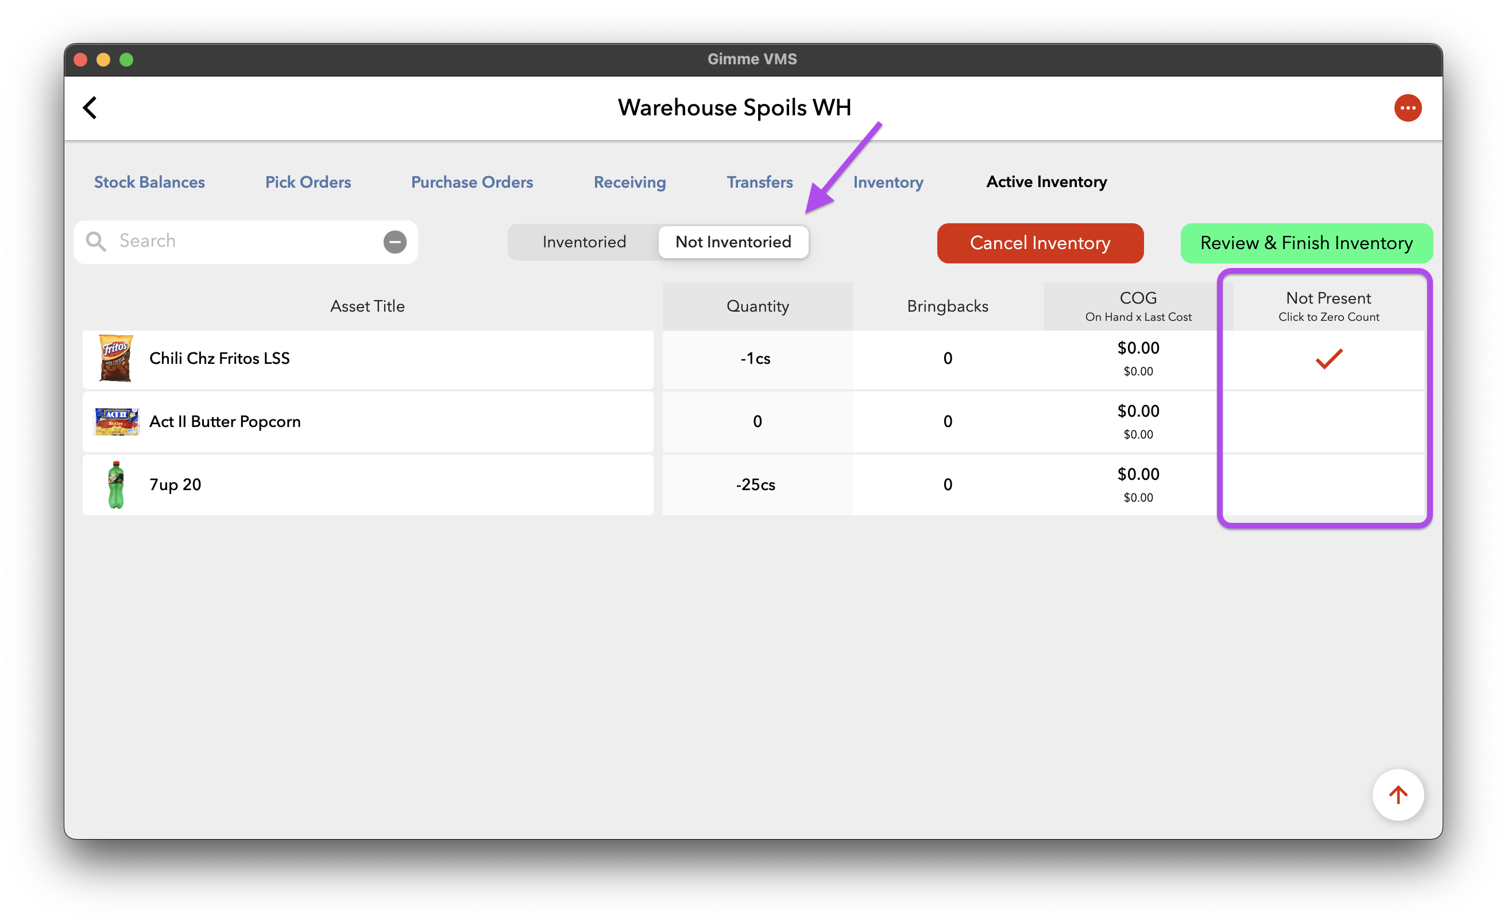The image size is (1507, 924).
Task: Click the Asset Title column header
Action: [368, 306]
